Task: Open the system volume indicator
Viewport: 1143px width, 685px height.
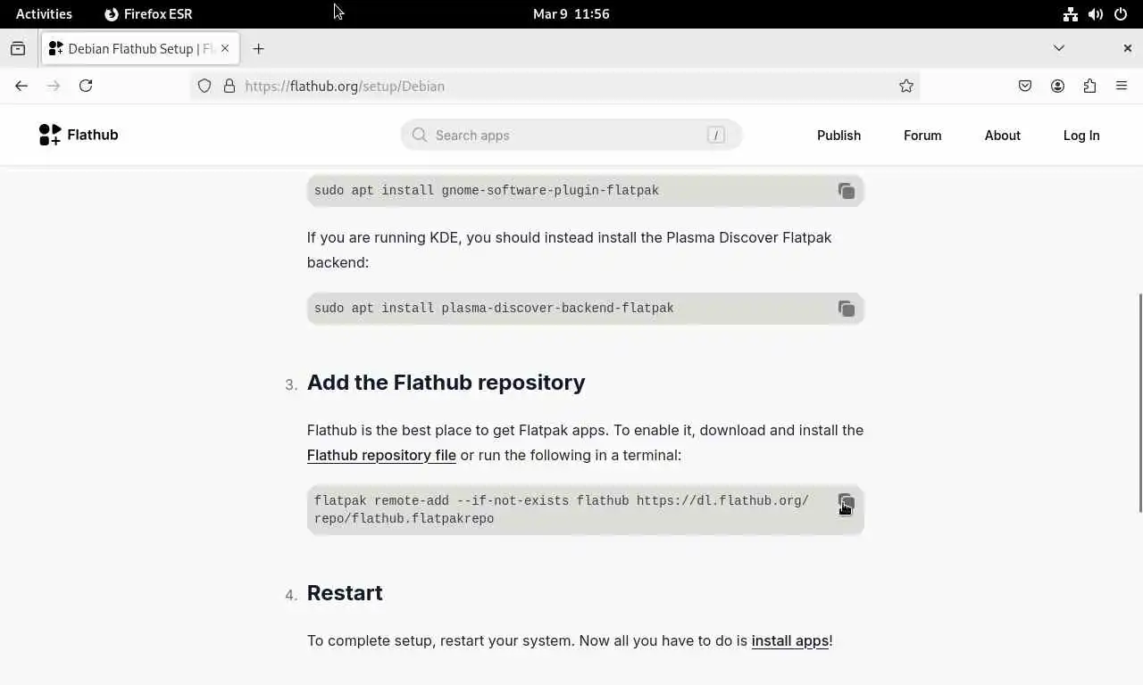Action: tap(1096, 14)
